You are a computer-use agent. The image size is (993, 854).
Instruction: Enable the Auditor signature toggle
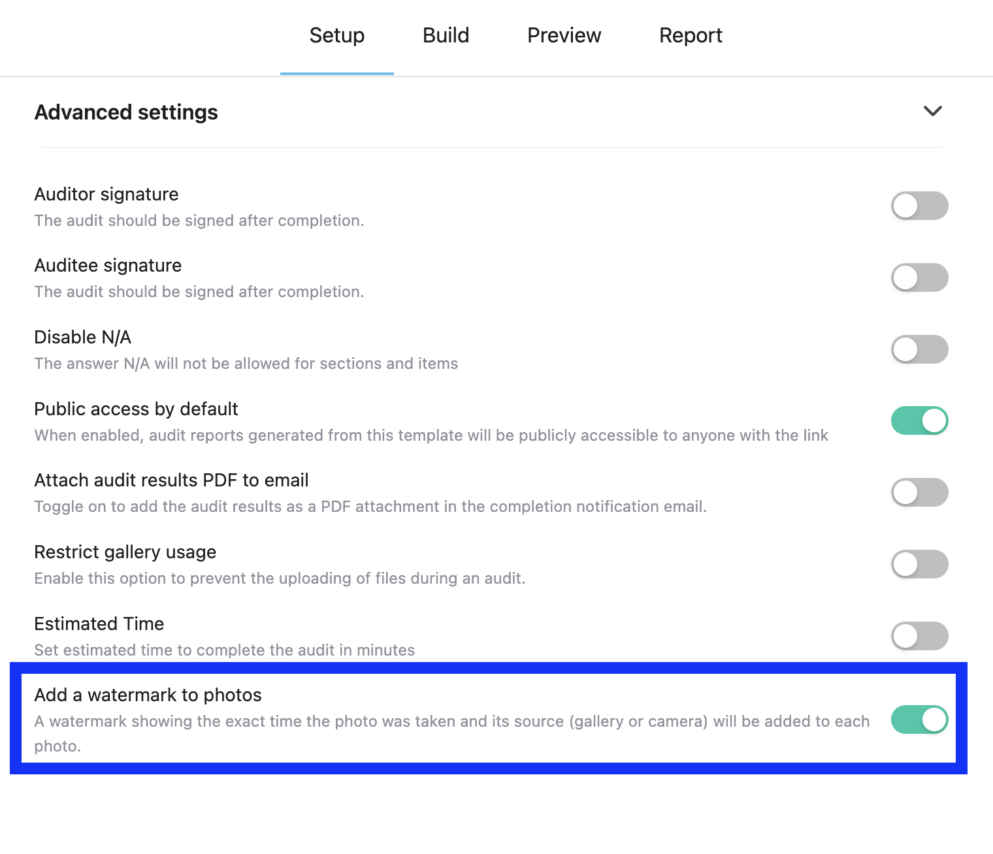tap(919, 206)
